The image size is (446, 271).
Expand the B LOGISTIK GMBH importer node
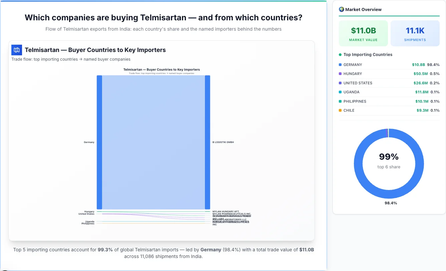[x=208, y=142]
